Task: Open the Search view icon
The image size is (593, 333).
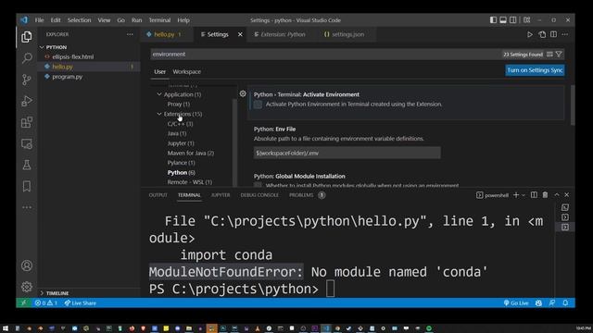Action: 27,57
